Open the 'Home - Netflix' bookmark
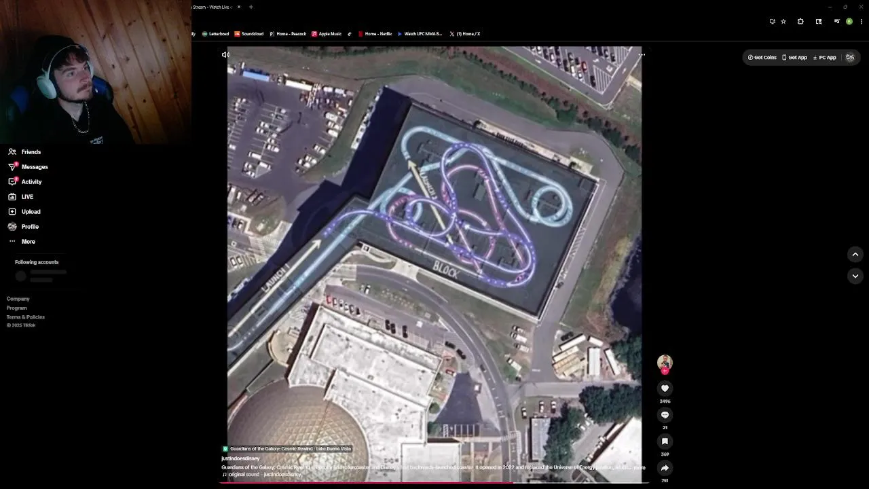This screenshot has height=489, width=869. point(375,34)
